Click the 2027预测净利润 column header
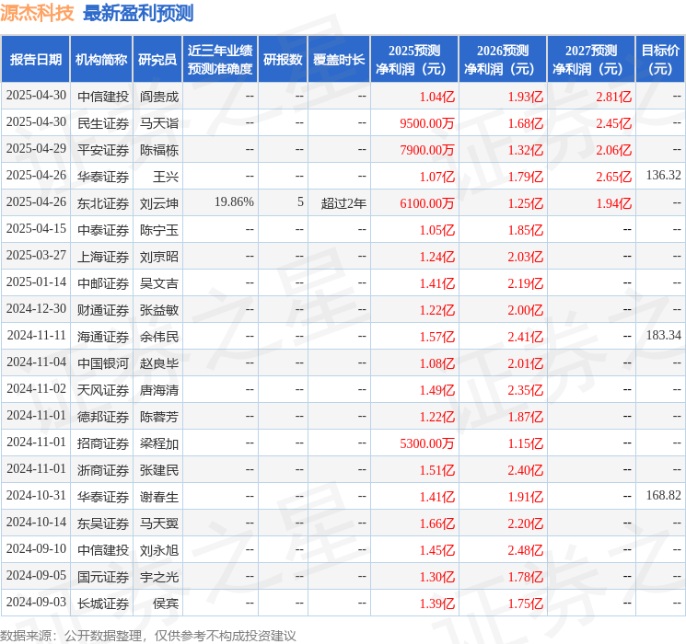686x644 pixels. point(591,60)
